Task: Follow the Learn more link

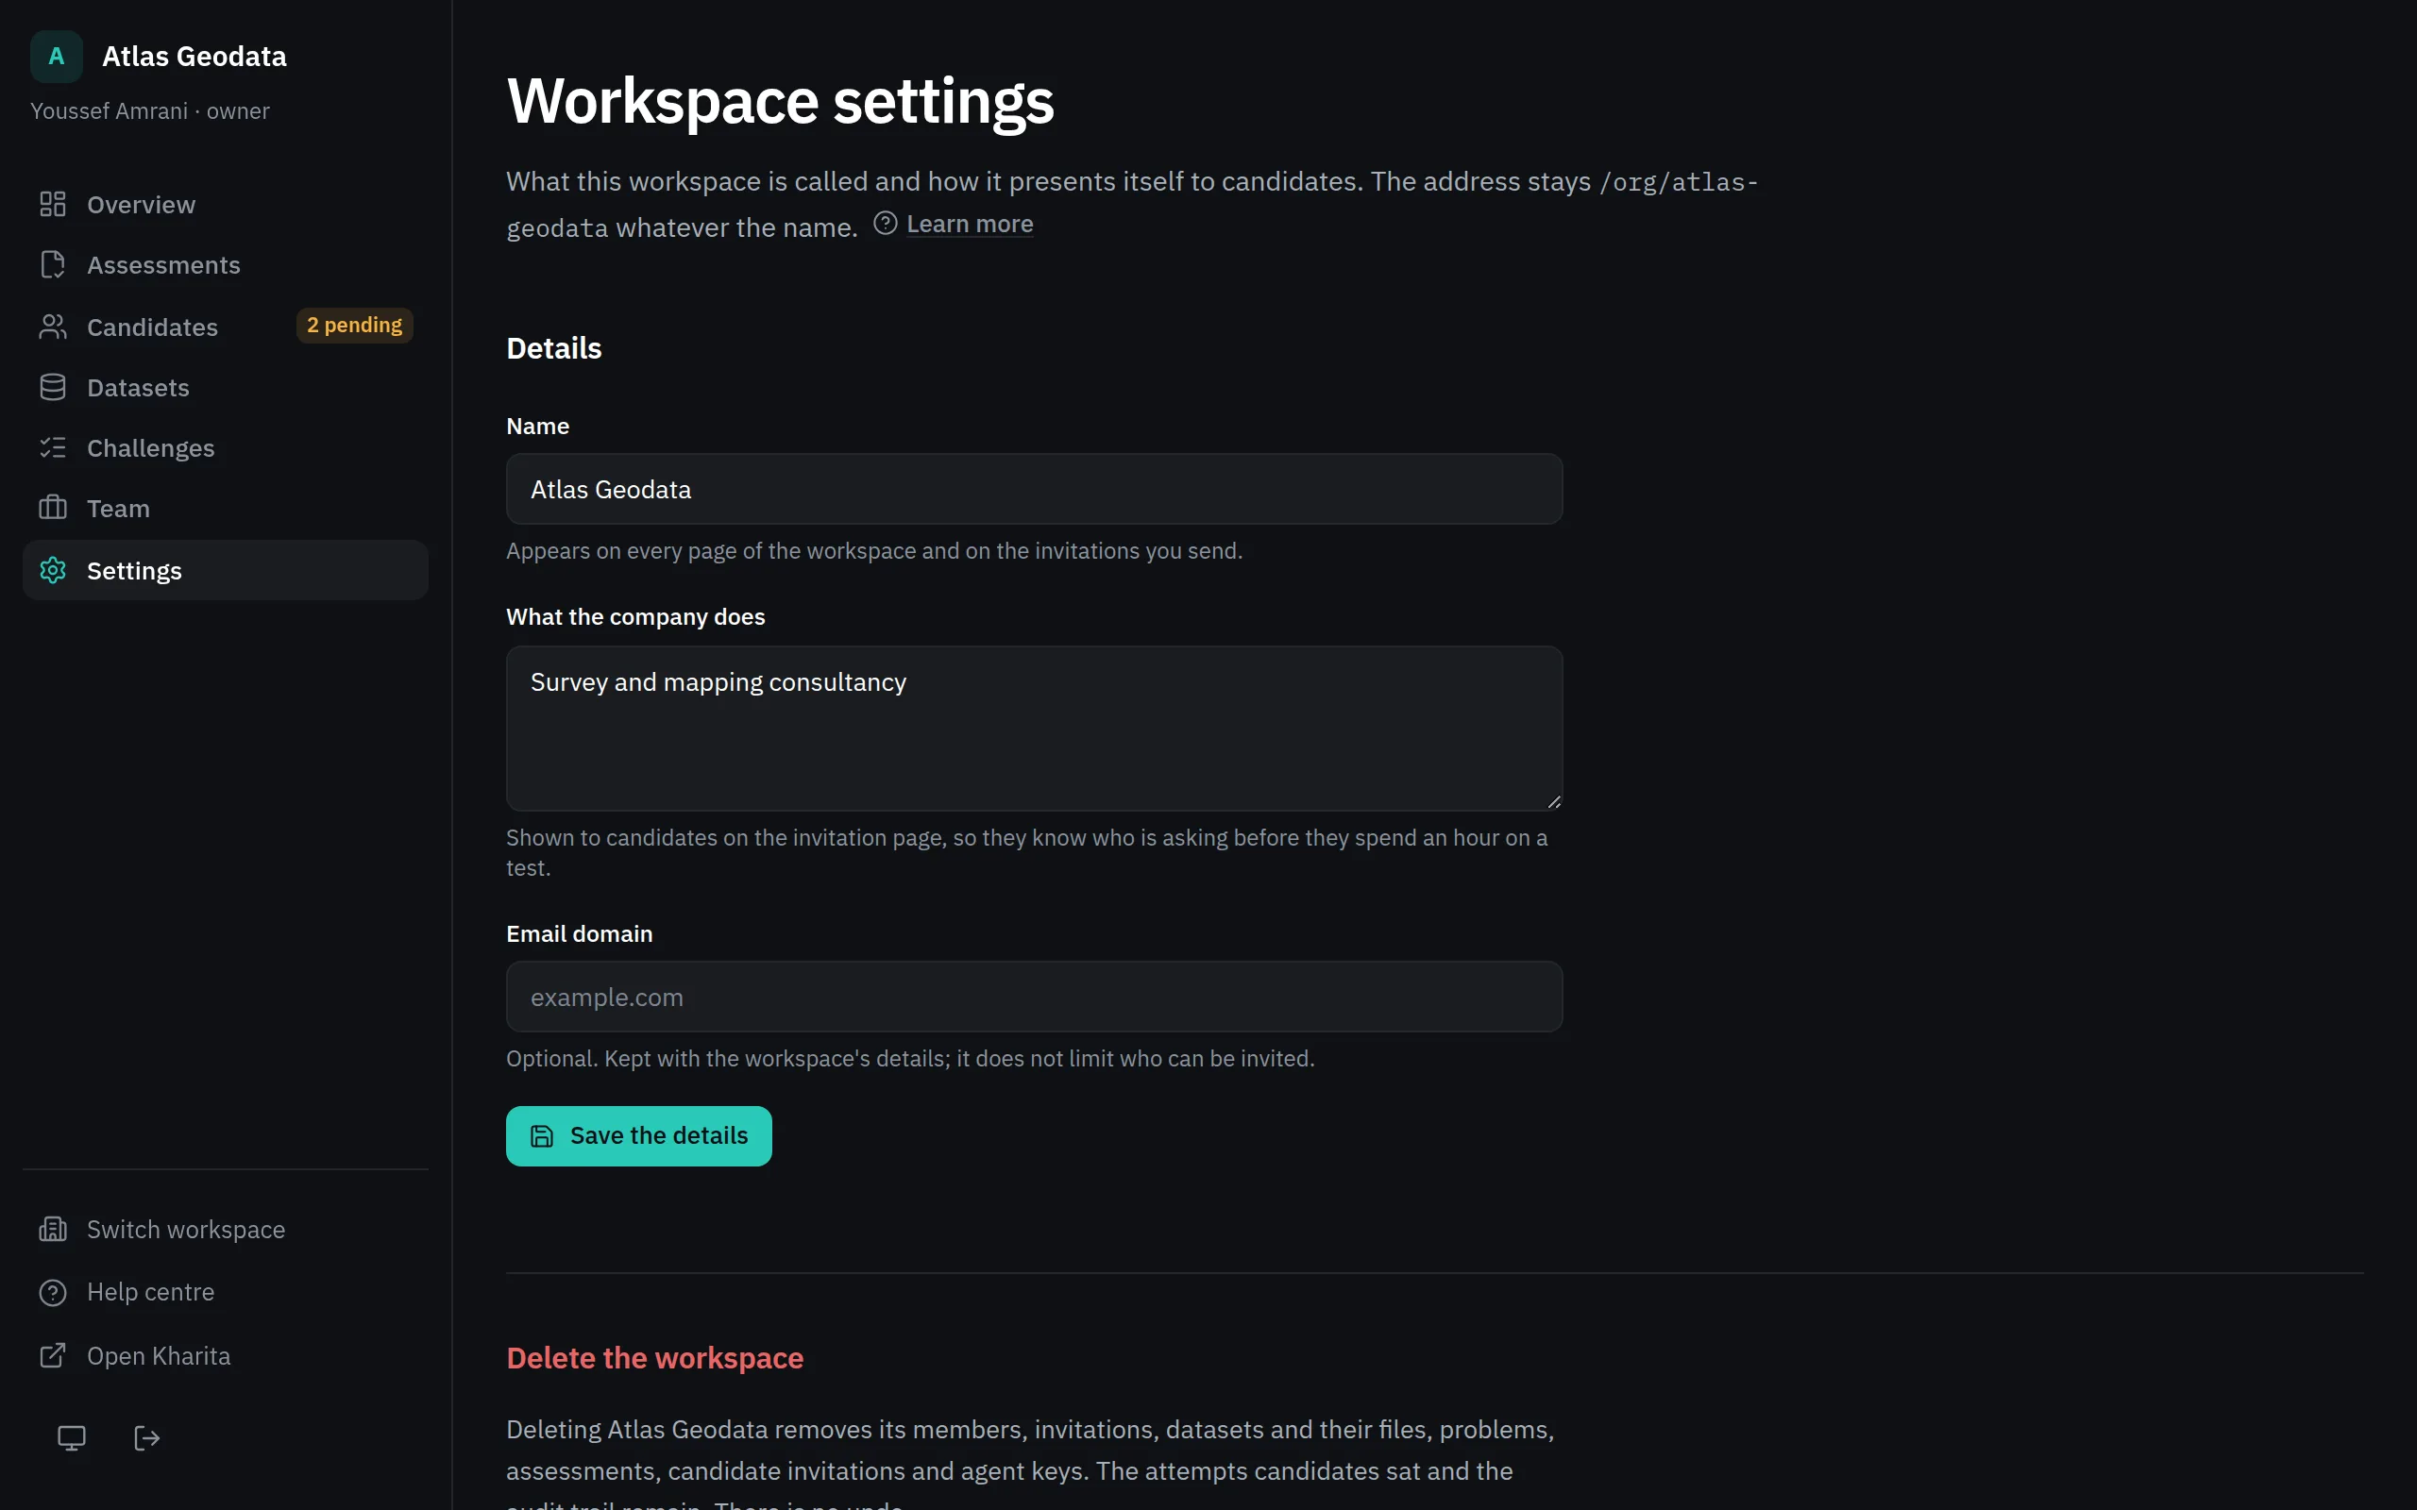Action: tap(970, 224)
